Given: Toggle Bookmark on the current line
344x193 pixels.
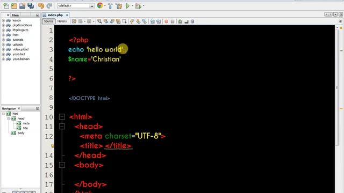Looking at the screenshot, I should point(144,21).
